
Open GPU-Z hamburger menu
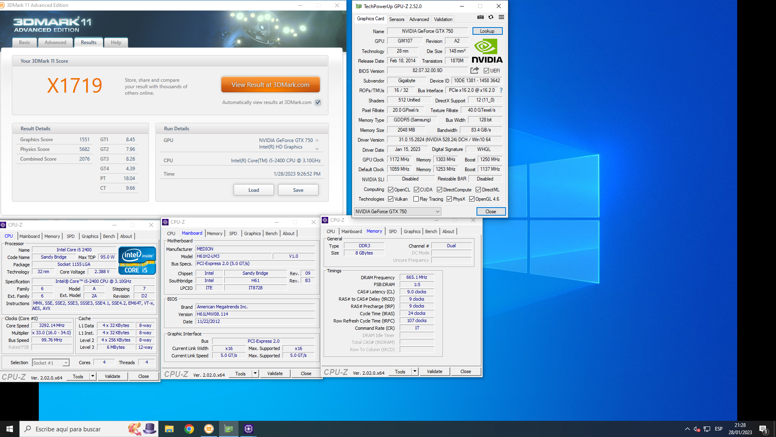(x=501, y=17)
